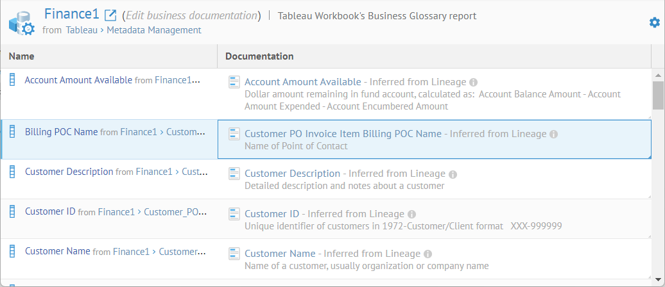Click info icon beside Customer Description documentation

[x=453, y=174]
